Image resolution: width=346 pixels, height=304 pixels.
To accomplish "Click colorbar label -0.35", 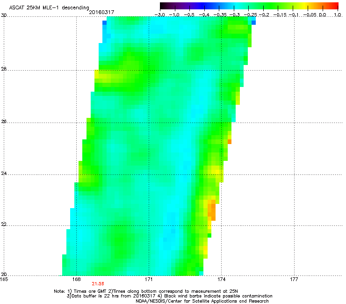I will 220,15.
